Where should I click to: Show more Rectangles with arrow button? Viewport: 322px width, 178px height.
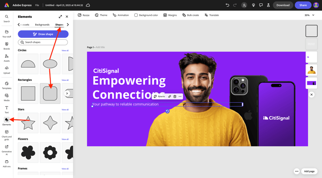[67, 93]
